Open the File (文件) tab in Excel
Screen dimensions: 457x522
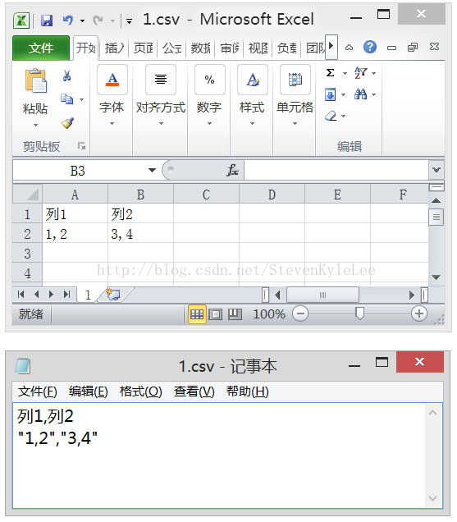41,48
